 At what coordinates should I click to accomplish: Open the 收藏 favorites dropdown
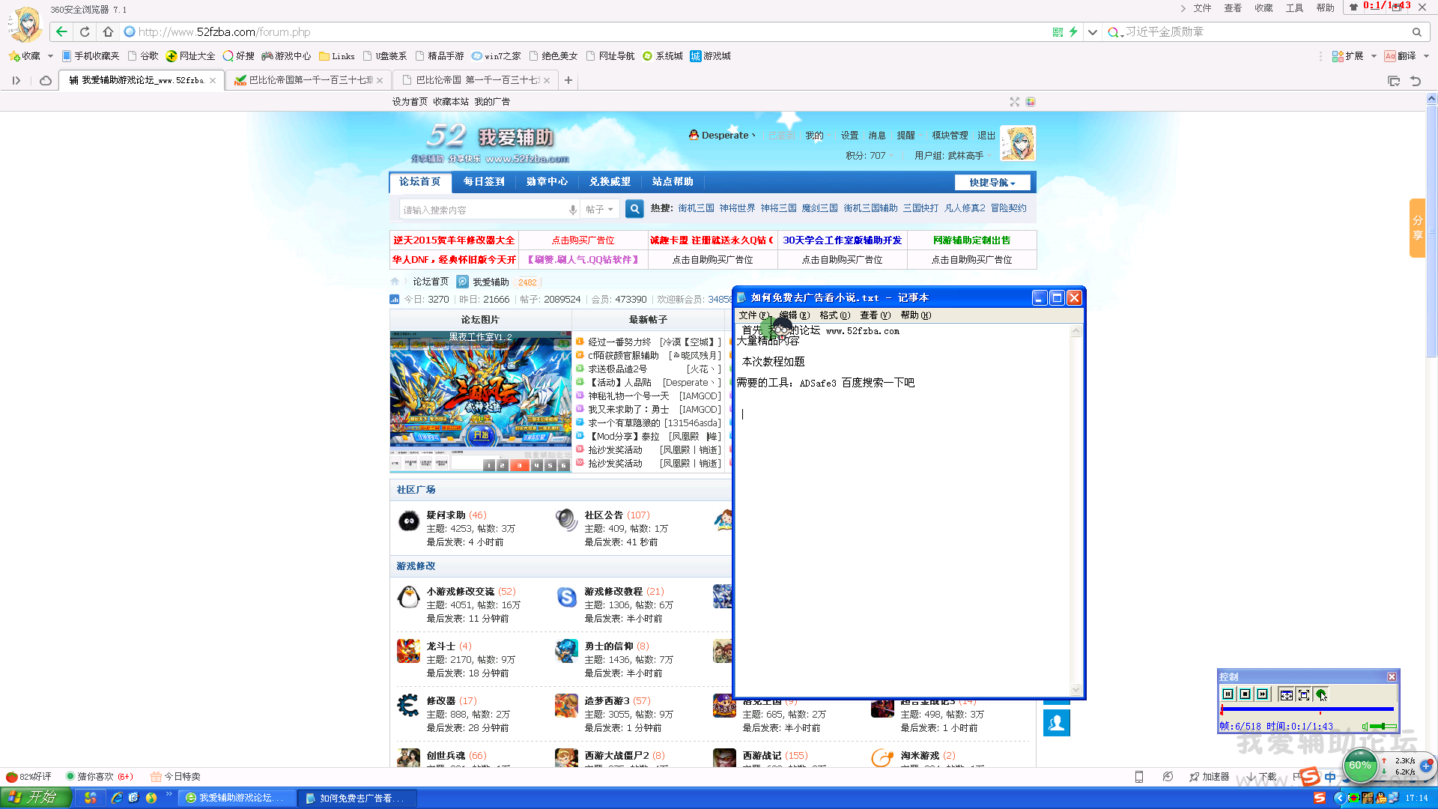point(50,56)
